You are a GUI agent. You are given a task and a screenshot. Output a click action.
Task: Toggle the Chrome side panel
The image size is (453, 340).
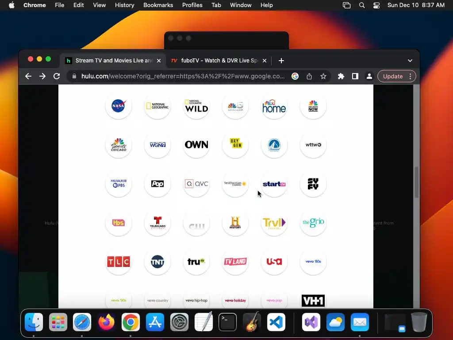[355, 76]
